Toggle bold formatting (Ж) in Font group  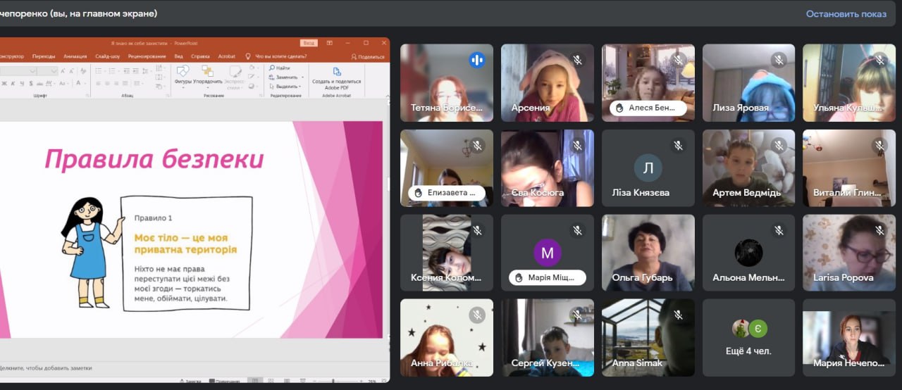[x=3, y=84]
